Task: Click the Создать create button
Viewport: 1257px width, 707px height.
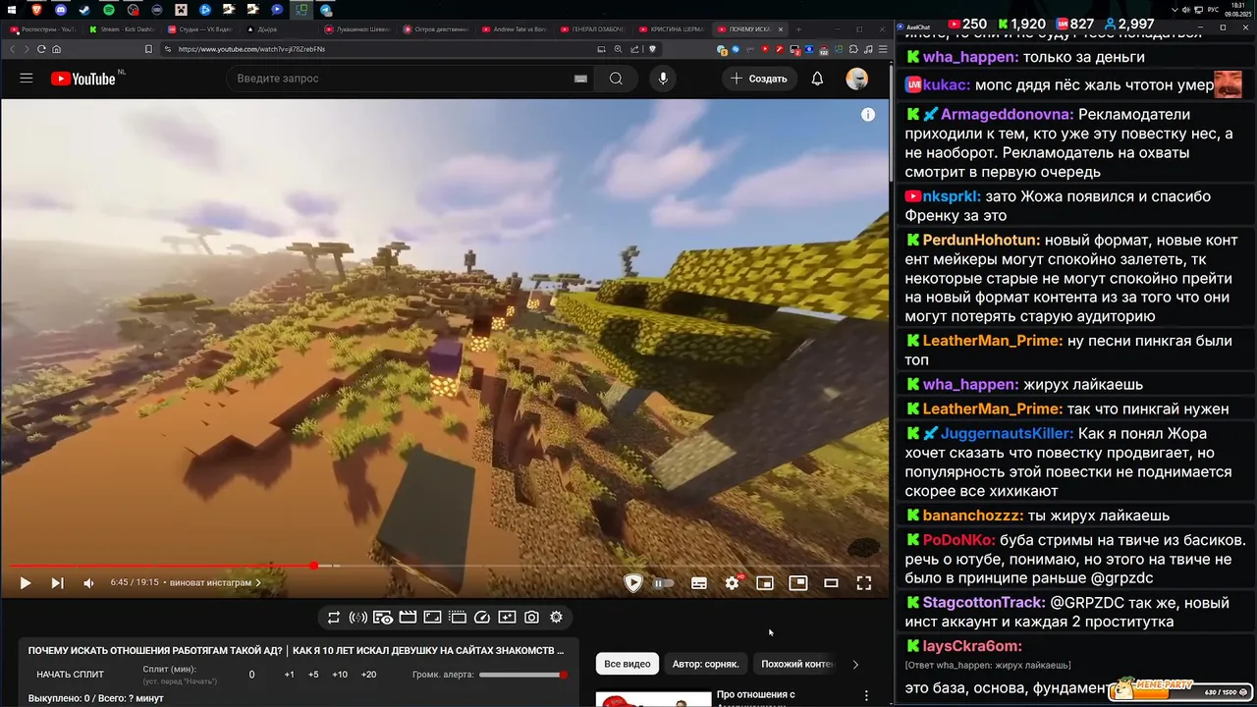Action: [x=760, y=79]
